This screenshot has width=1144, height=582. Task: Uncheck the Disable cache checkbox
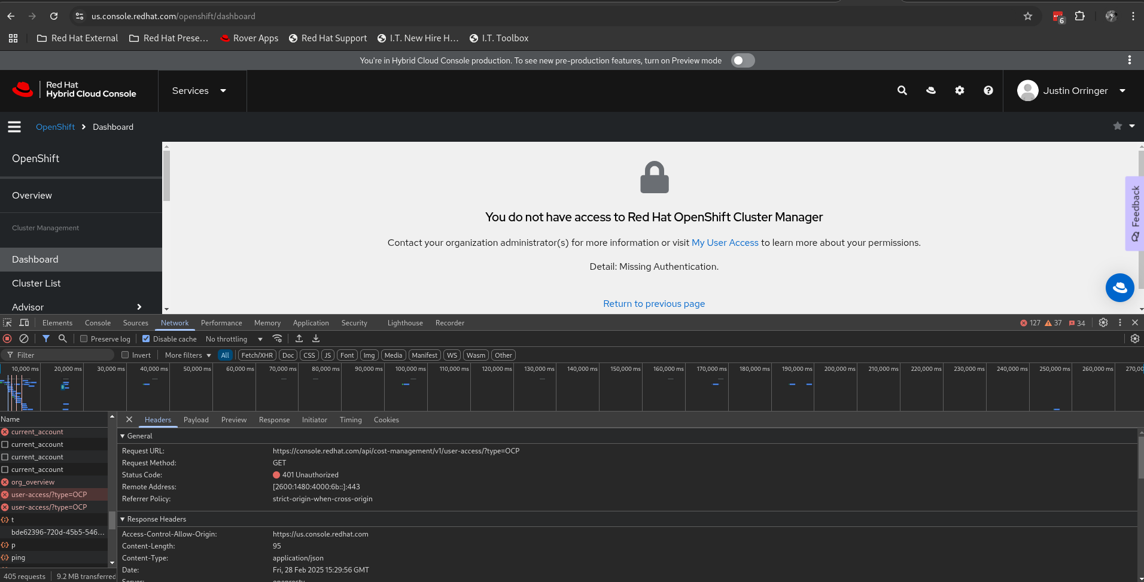coord(146,339)
